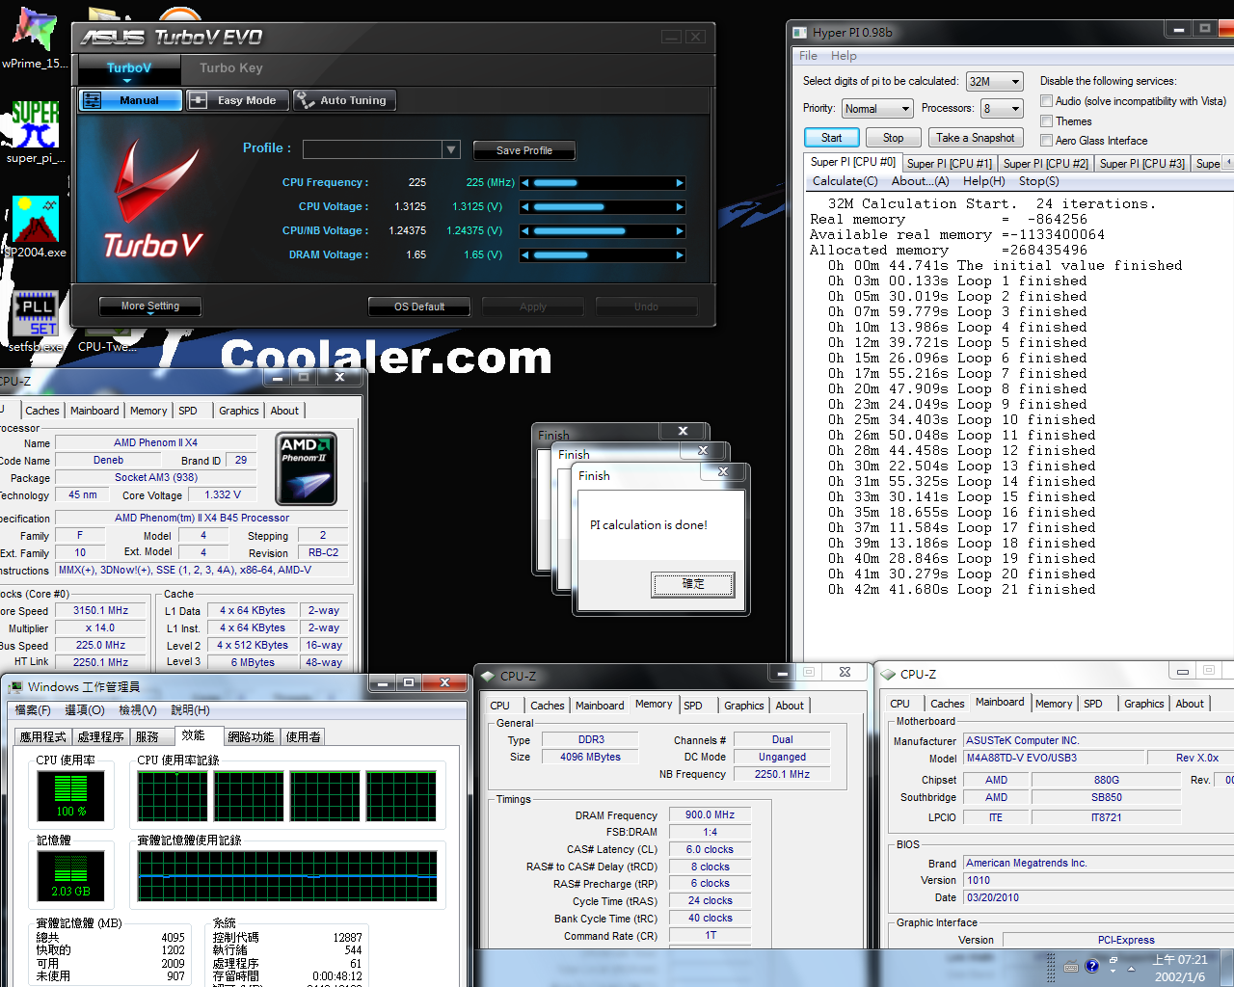
Task: Click More Setting button
Action: coord(149,307)
